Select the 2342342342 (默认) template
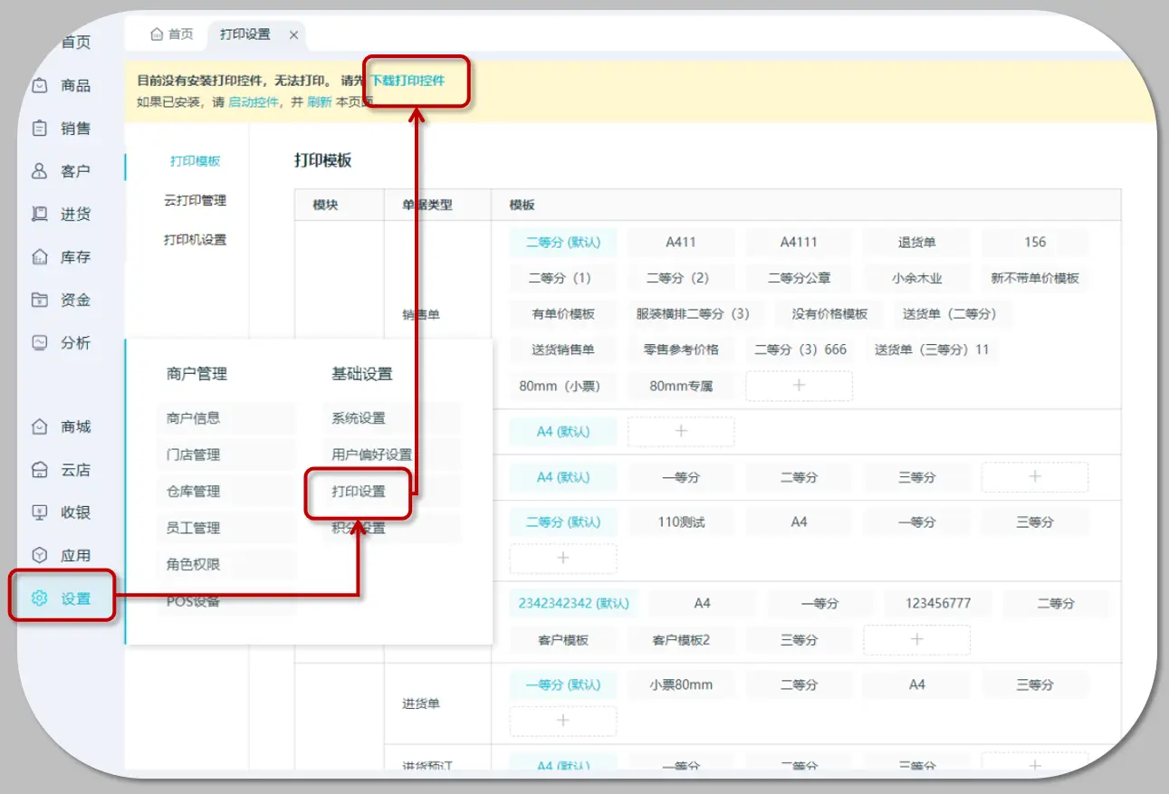1169x794 pixels. pos(573,603)
